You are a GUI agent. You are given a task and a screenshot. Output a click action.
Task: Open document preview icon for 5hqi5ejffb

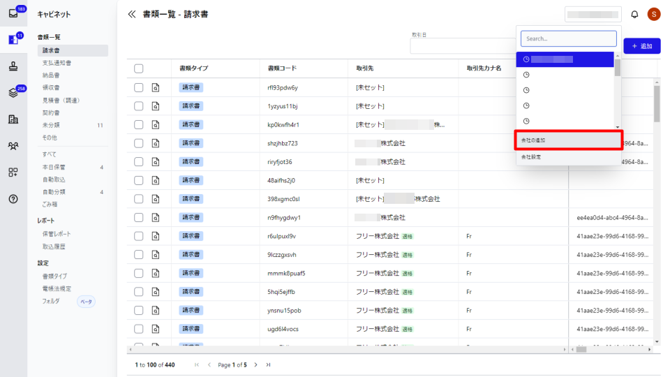click(156, 292)
